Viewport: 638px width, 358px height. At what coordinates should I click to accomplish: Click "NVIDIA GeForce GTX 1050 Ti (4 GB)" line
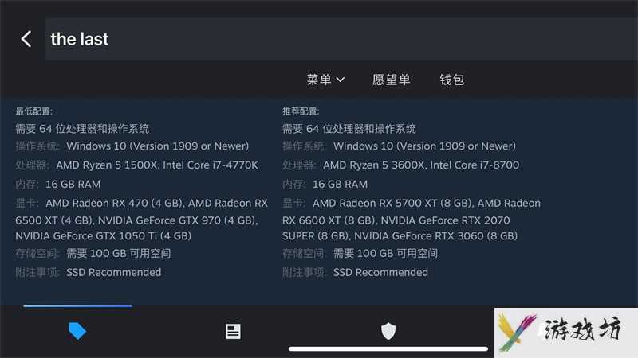pos(104,235)
